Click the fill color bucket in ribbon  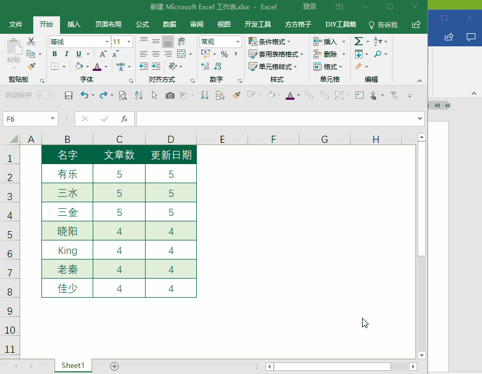tap(79, 67)
